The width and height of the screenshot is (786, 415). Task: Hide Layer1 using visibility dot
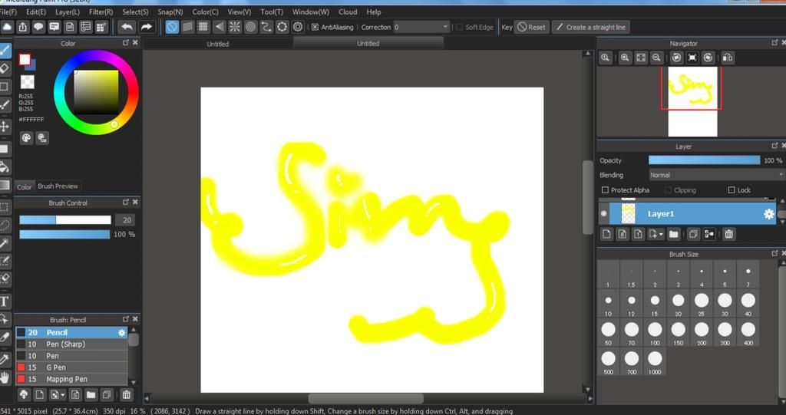[603, 214]
